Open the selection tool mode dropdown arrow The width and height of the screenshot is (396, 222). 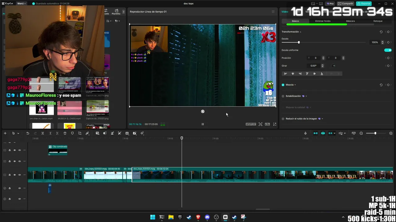[x=18, y=134]
